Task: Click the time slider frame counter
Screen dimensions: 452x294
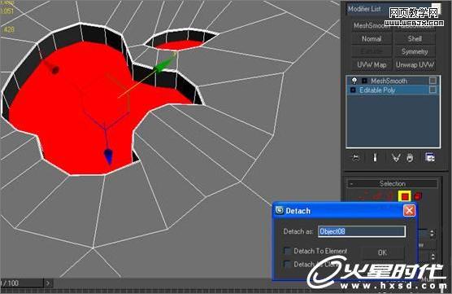Action: [22, 283]
